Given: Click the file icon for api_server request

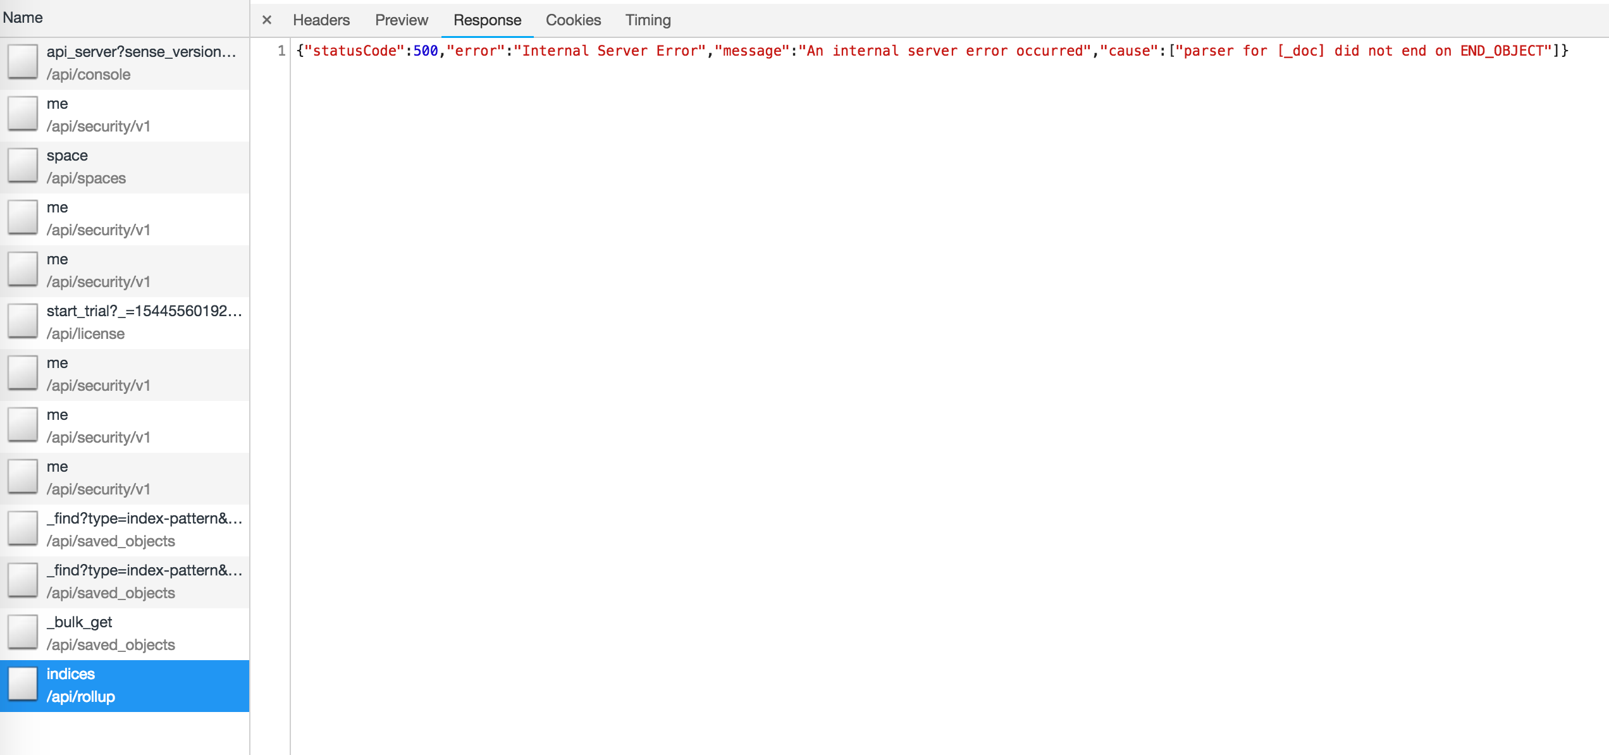Looking at the screenshot, I should (x=22, y=63).
